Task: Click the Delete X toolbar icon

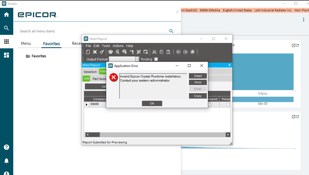Action: (x=95, y=52)
